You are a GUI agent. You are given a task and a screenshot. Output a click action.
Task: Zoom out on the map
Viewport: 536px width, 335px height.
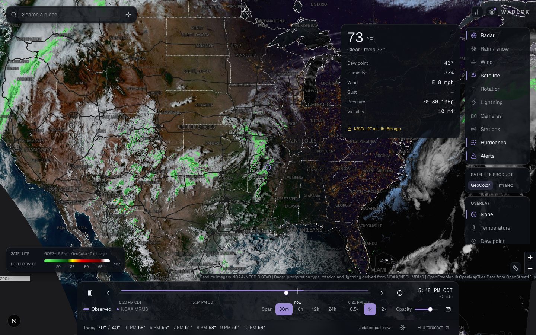point(530,268)
